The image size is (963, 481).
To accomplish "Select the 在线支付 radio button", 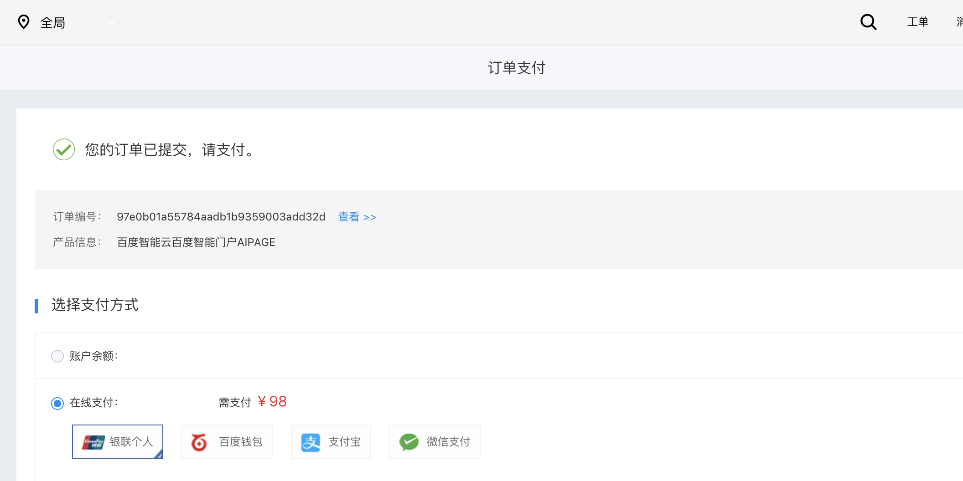I will [x=57, y=403].
